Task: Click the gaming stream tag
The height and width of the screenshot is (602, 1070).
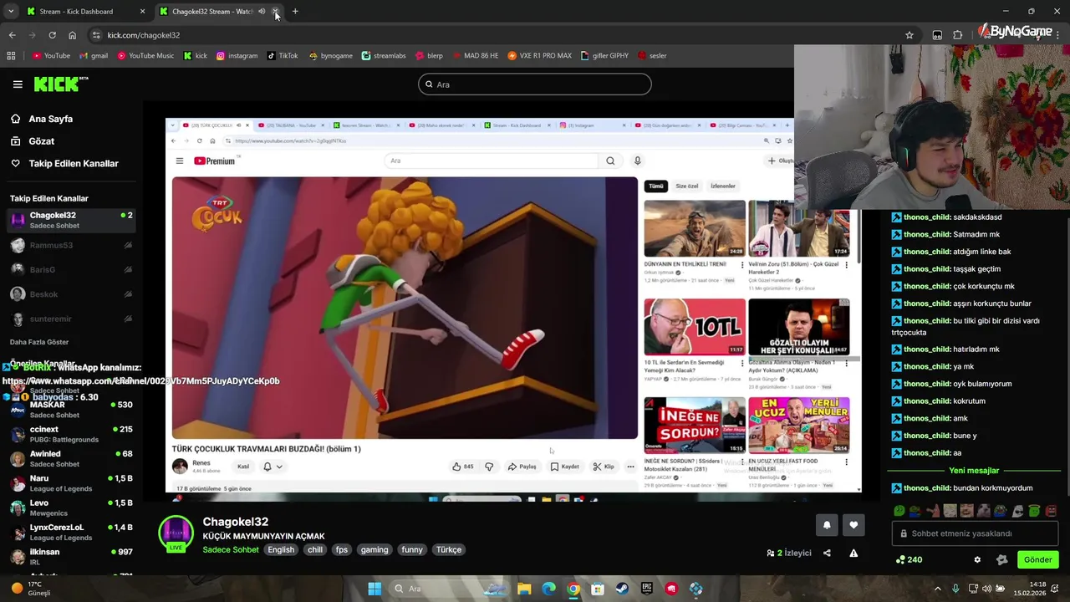Action: 374,549
